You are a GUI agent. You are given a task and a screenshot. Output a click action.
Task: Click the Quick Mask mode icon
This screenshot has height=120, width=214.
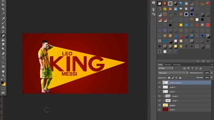[x=3, y=88]
